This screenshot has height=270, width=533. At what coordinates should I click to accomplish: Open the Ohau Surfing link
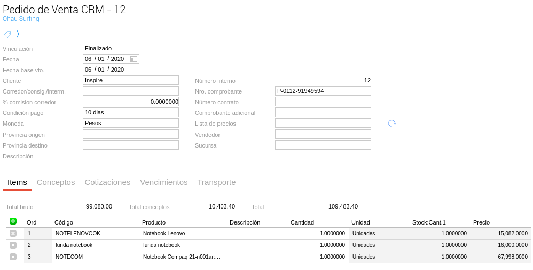click(x=21, y=19)
